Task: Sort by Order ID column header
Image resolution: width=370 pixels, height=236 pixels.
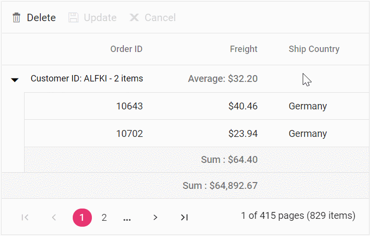Action: tap(126, 49)
